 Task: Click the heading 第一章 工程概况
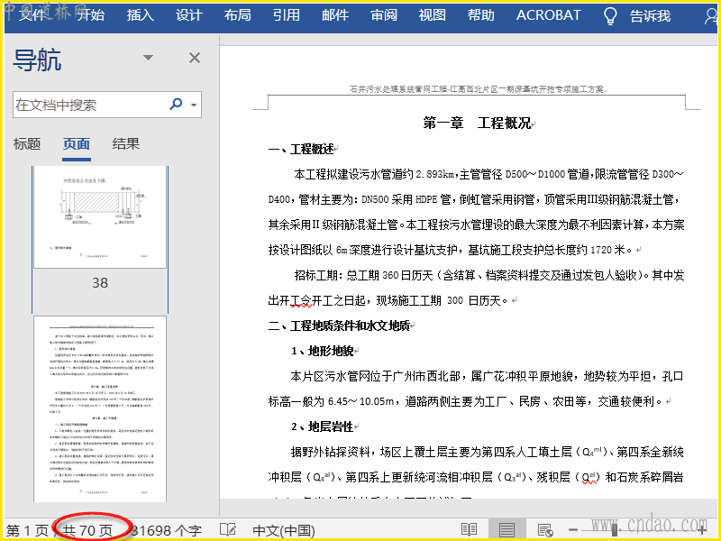tap(477, 123)
